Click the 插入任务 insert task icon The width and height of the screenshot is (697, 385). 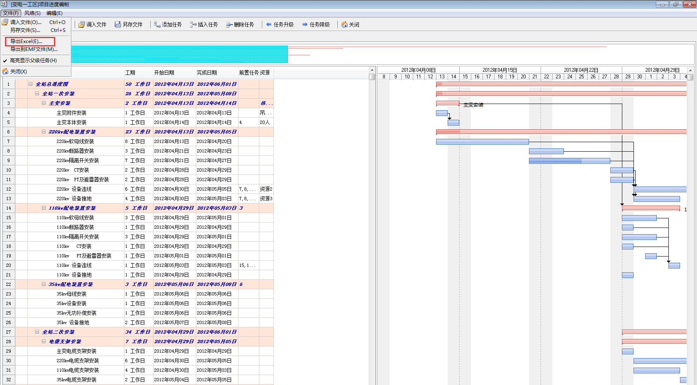[x=193, y=25]
